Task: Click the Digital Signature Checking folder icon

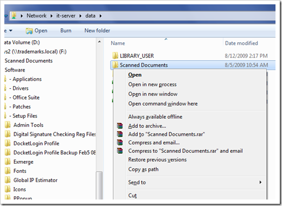Action: pyautogui.click(x=8, y=134)
